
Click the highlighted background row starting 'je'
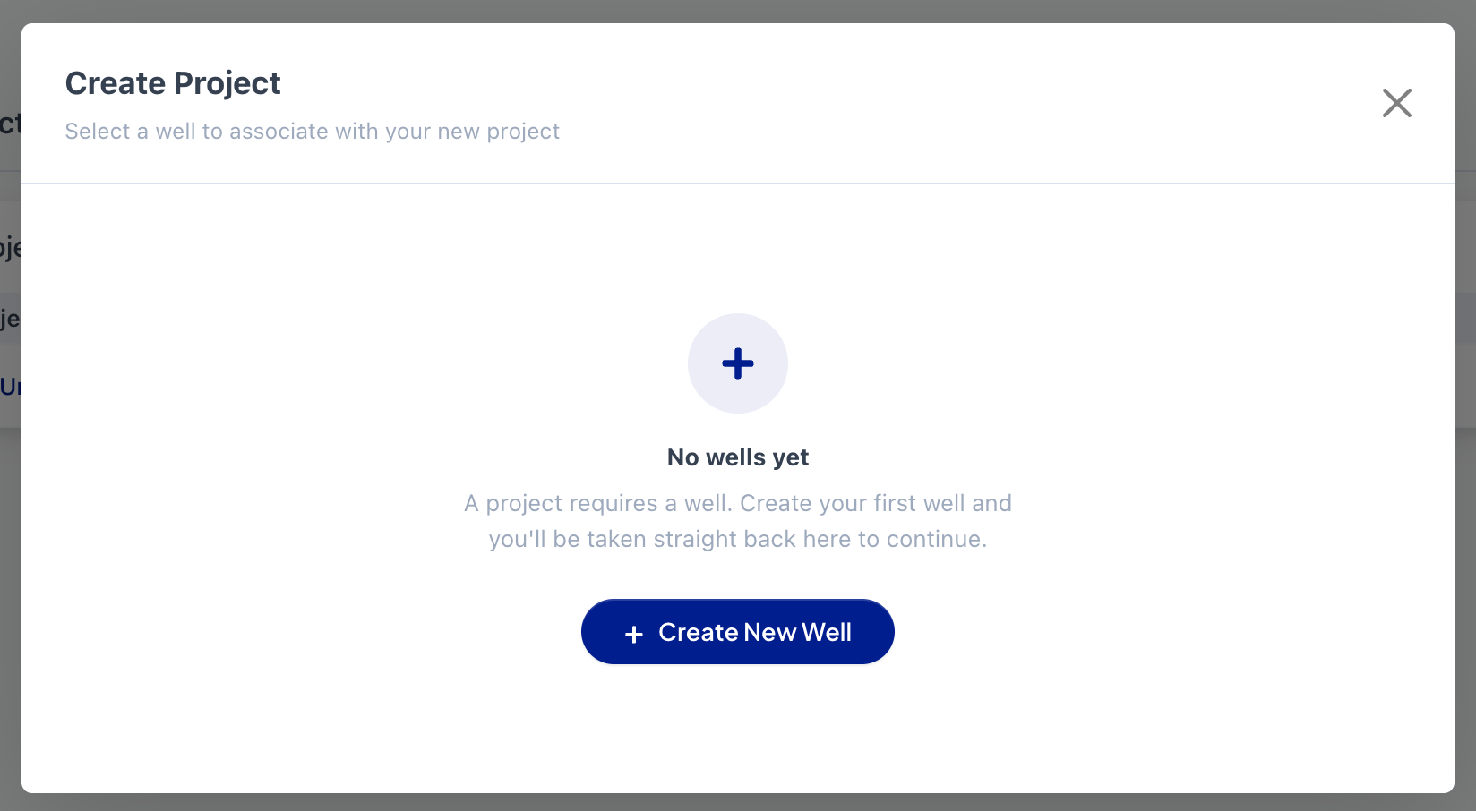click(x=10, y=319)
